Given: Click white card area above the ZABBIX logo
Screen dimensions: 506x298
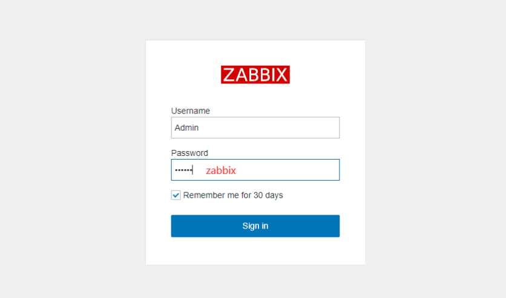Looking at the screenshot, I should pyautogui.click(x=255, y=53).
